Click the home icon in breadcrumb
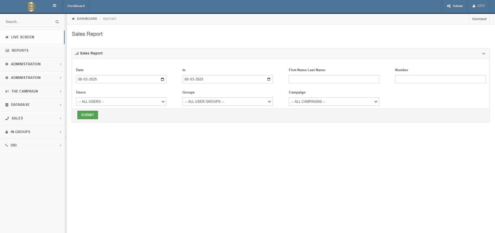The width and height of the screenshot is (495, 233). (x=73, y=19)
